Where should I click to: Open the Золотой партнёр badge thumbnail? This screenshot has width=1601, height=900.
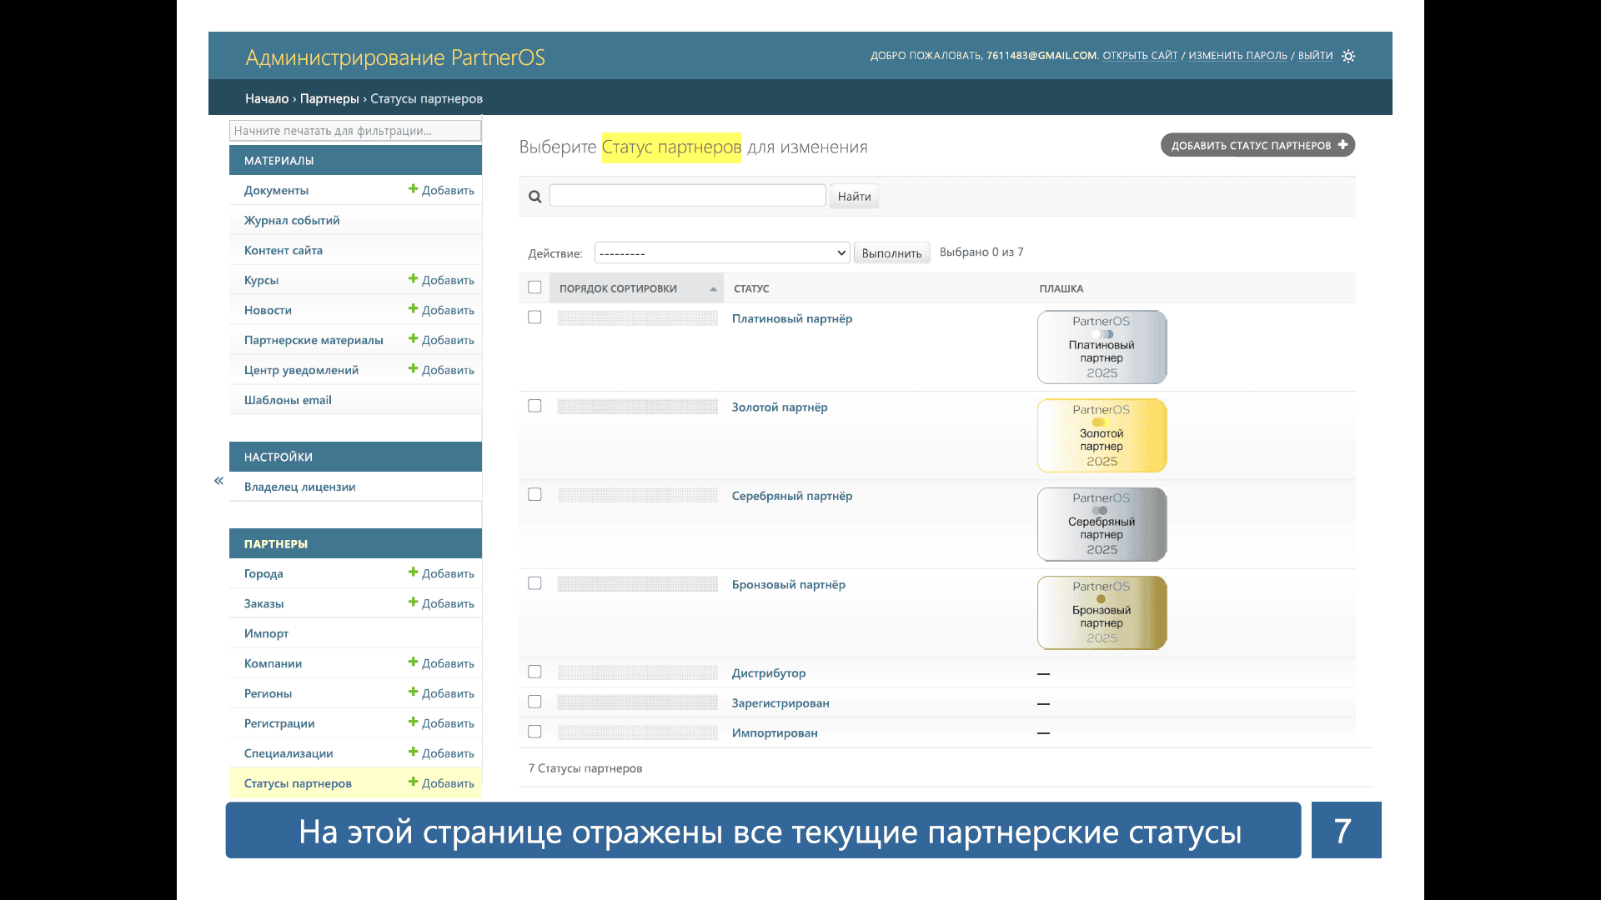pyautogui.click(x=1102, y=436)
